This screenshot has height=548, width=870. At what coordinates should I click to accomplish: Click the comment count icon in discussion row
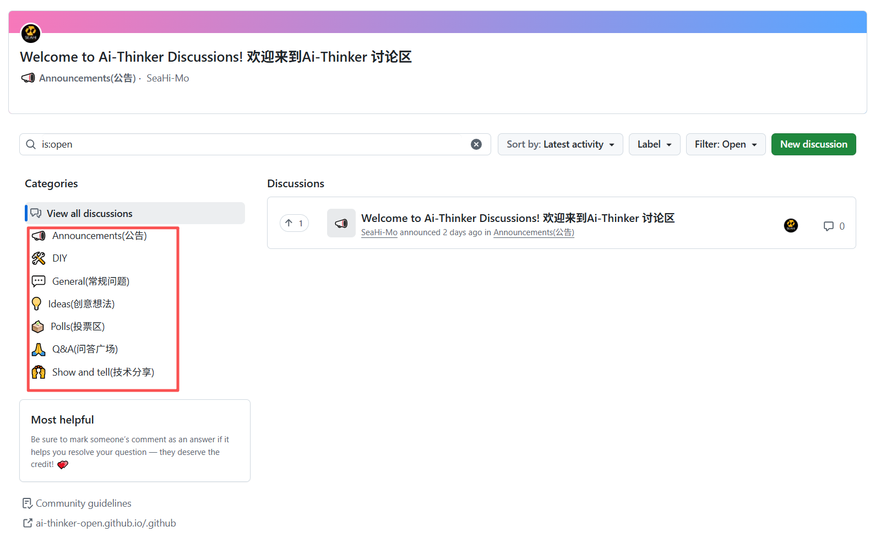(829, 226)
